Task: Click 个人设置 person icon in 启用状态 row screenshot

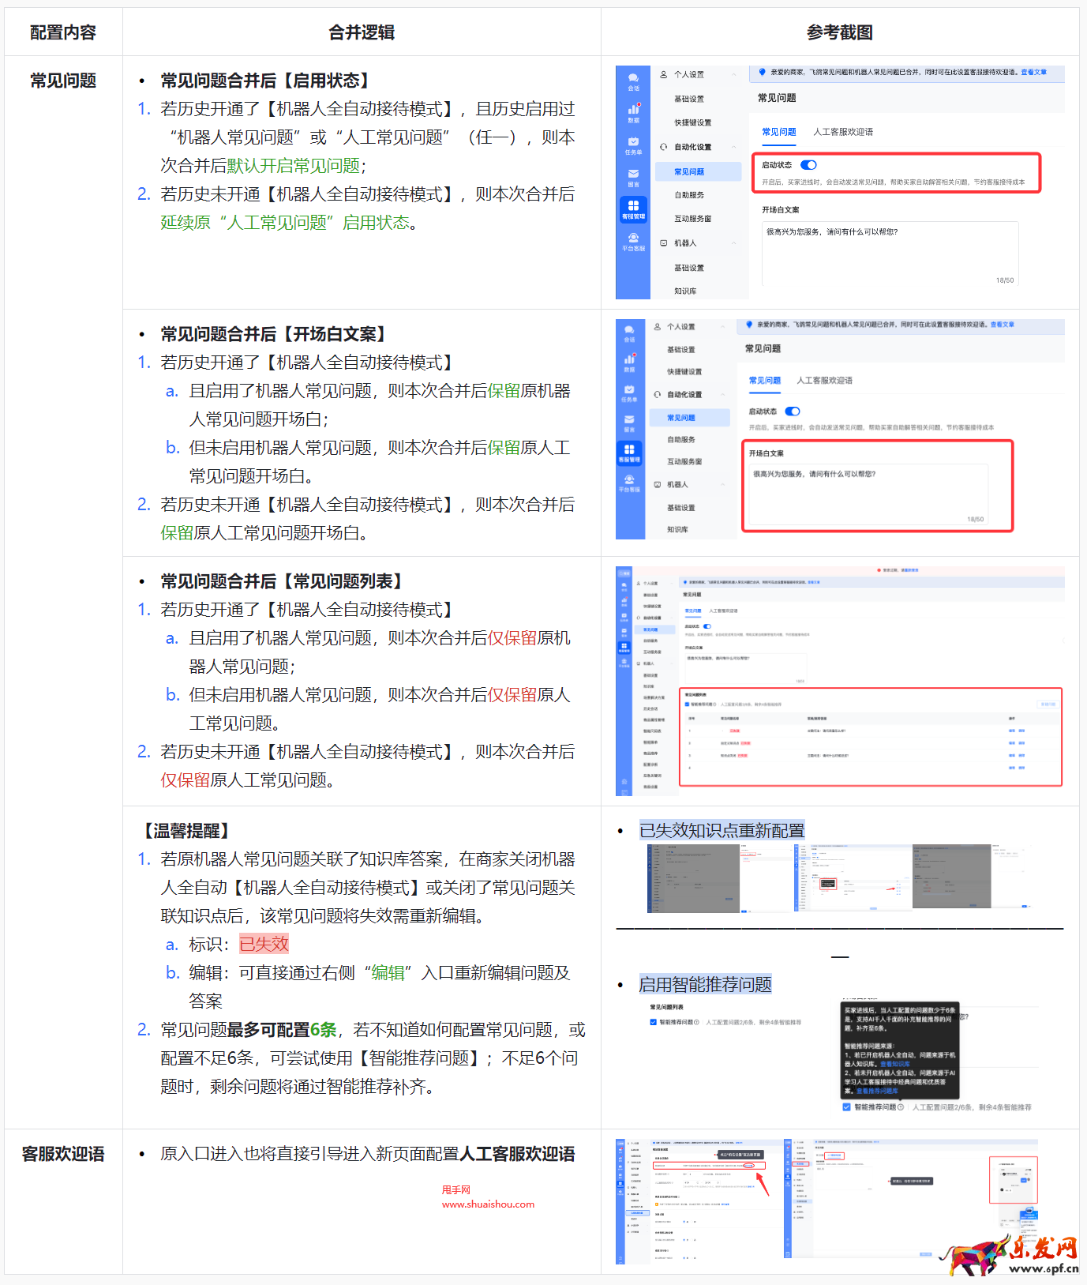Action: [664, 74]
